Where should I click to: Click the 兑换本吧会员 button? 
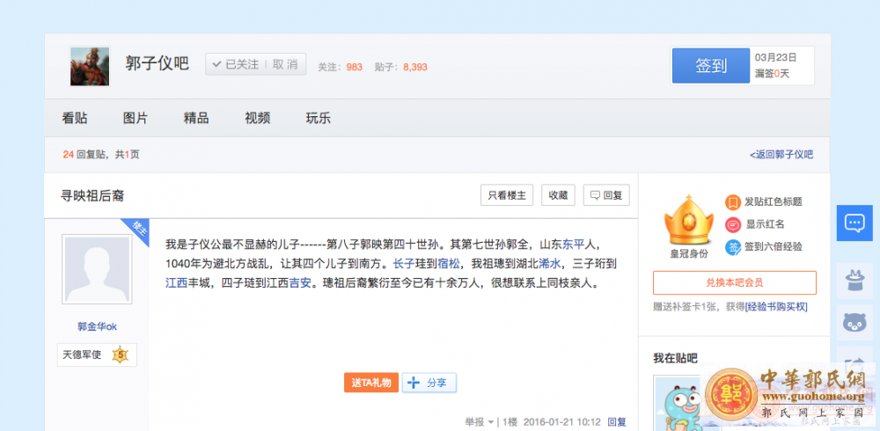tap(734, 282)
